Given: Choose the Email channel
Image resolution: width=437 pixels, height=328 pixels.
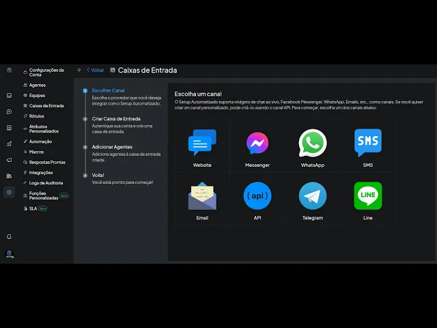Looking at the screenshot, I should 202,196.
